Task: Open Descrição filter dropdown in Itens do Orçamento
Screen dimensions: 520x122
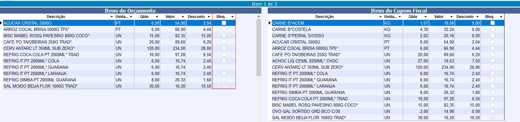Action: tap(112, 17)
